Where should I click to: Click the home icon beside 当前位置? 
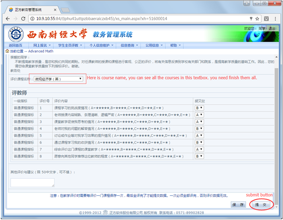click(7, 51)
